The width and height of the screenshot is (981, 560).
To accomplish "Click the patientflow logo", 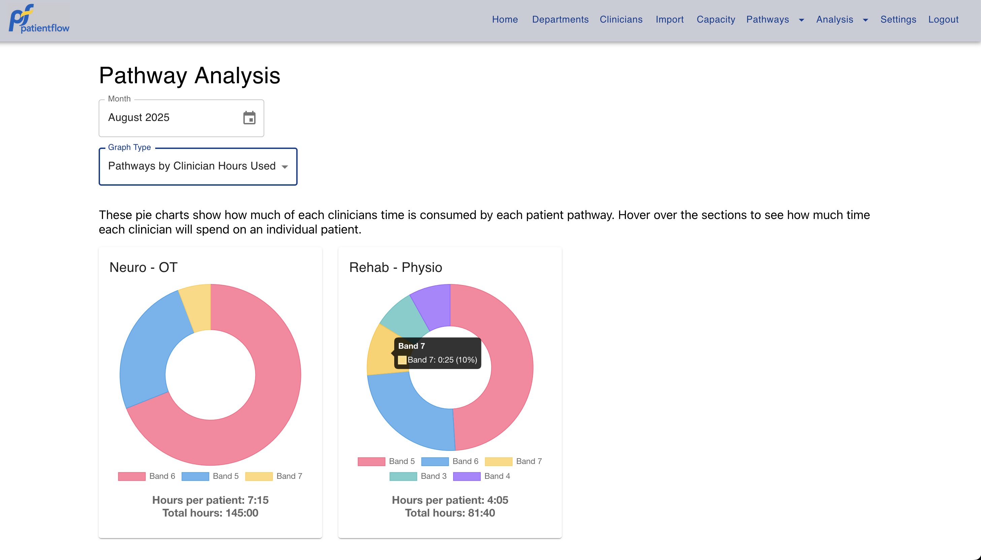I will click(39, 19).
